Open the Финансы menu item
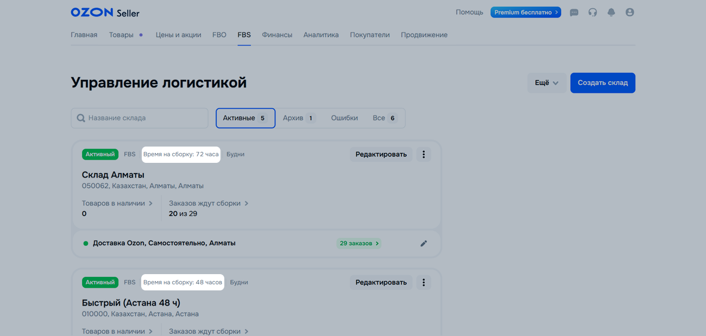This screenshot has width=706, height=336. [x=277, y=35]
